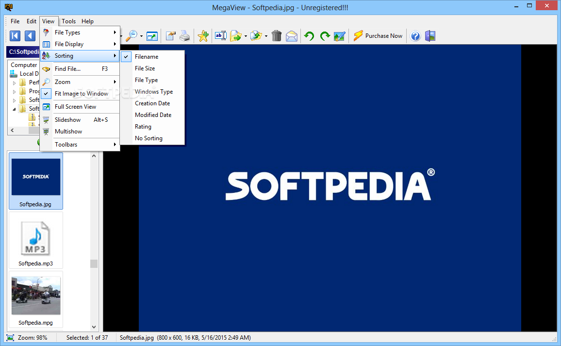Open the image editor icon
Screen dimensions: 561x346
pos(339,36)
